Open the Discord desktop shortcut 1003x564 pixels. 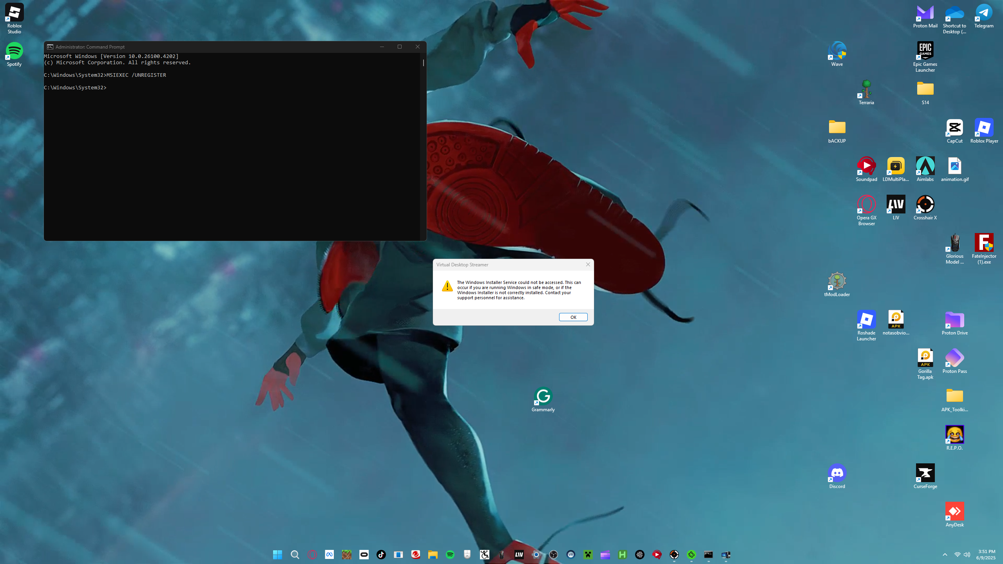[x=837, y=473]
